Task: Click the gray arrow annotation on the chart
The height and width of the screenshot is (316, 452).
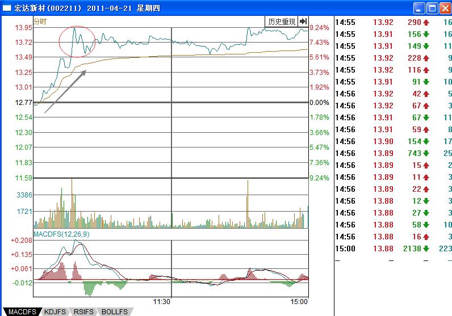Action: (x=65, y=91)
